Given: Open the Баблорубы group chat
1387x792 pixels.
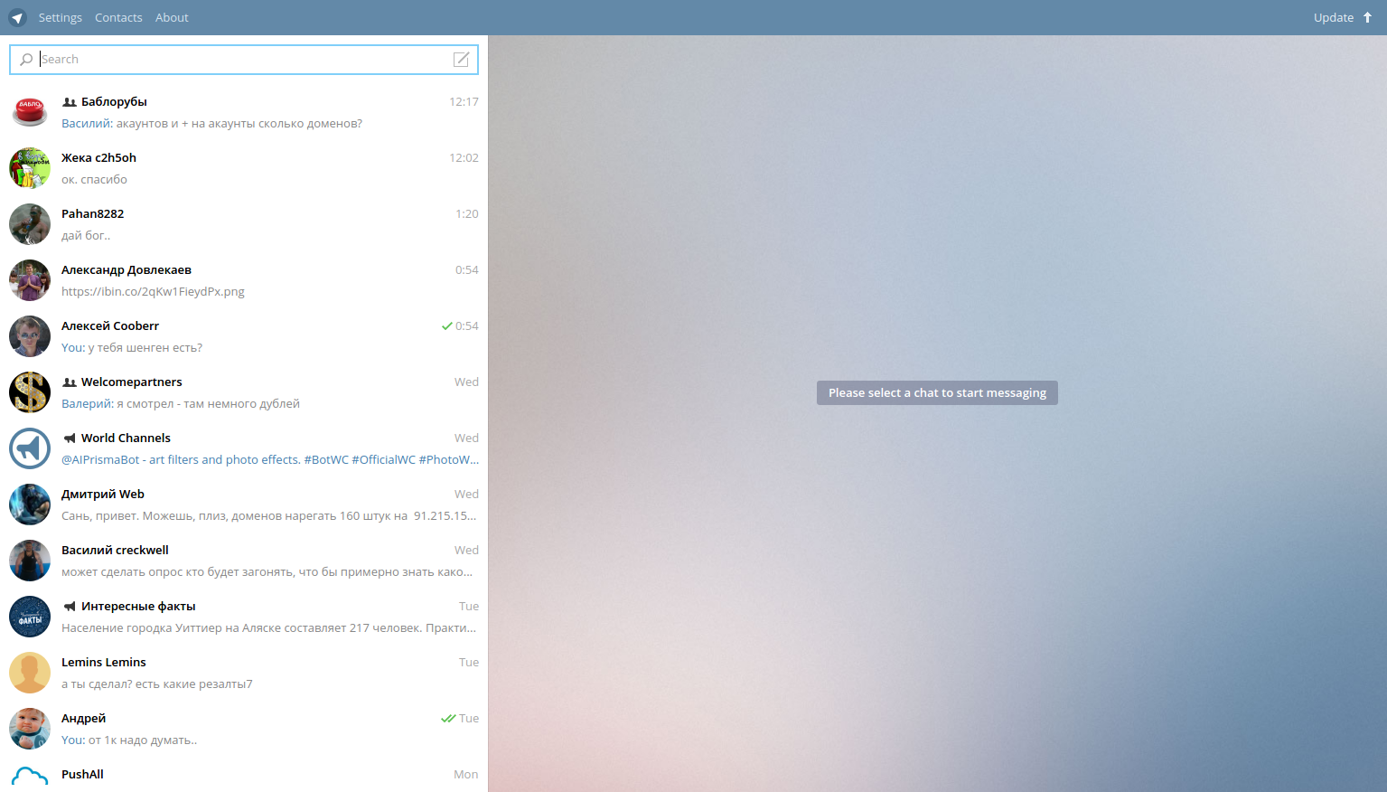Looking at the screenshot, I should coord(244,113).
